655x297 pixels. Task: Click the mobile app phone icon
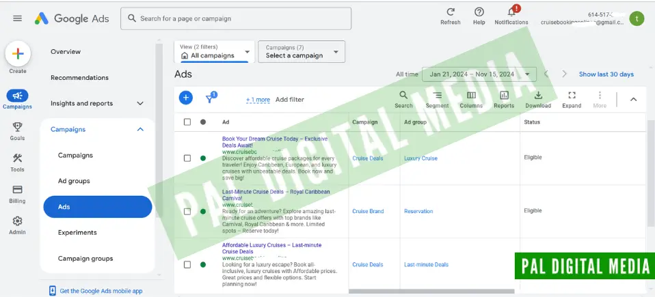[x=52, y=291]
